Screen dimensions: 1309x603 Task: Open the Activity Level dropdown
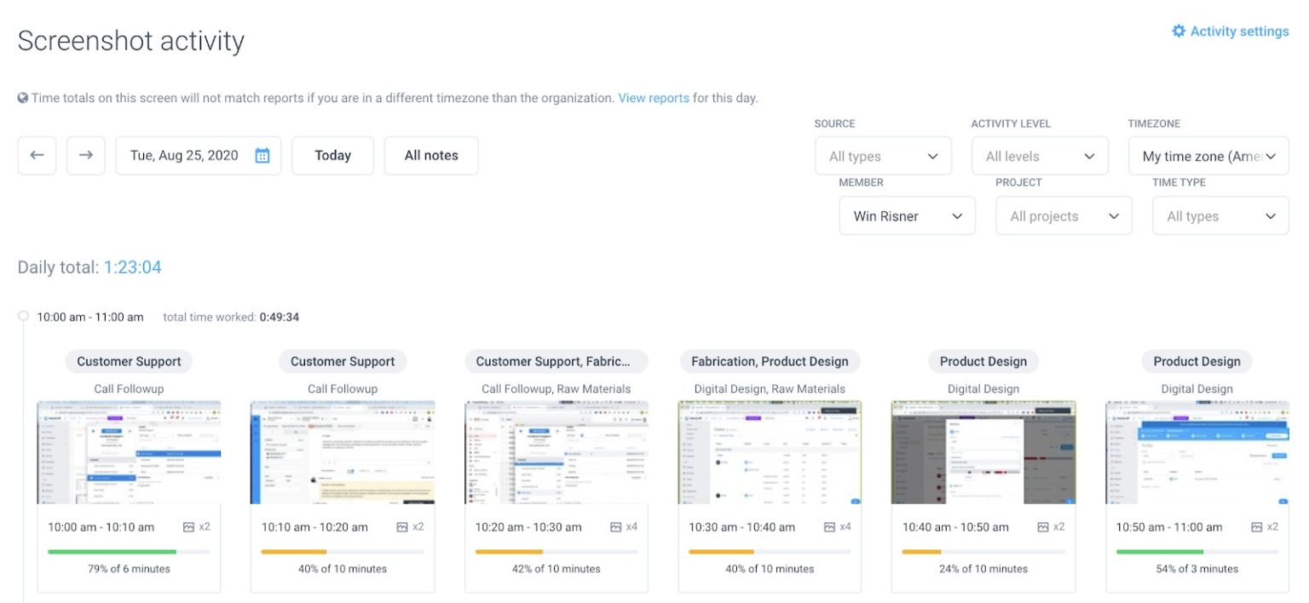pos(1040,156)
